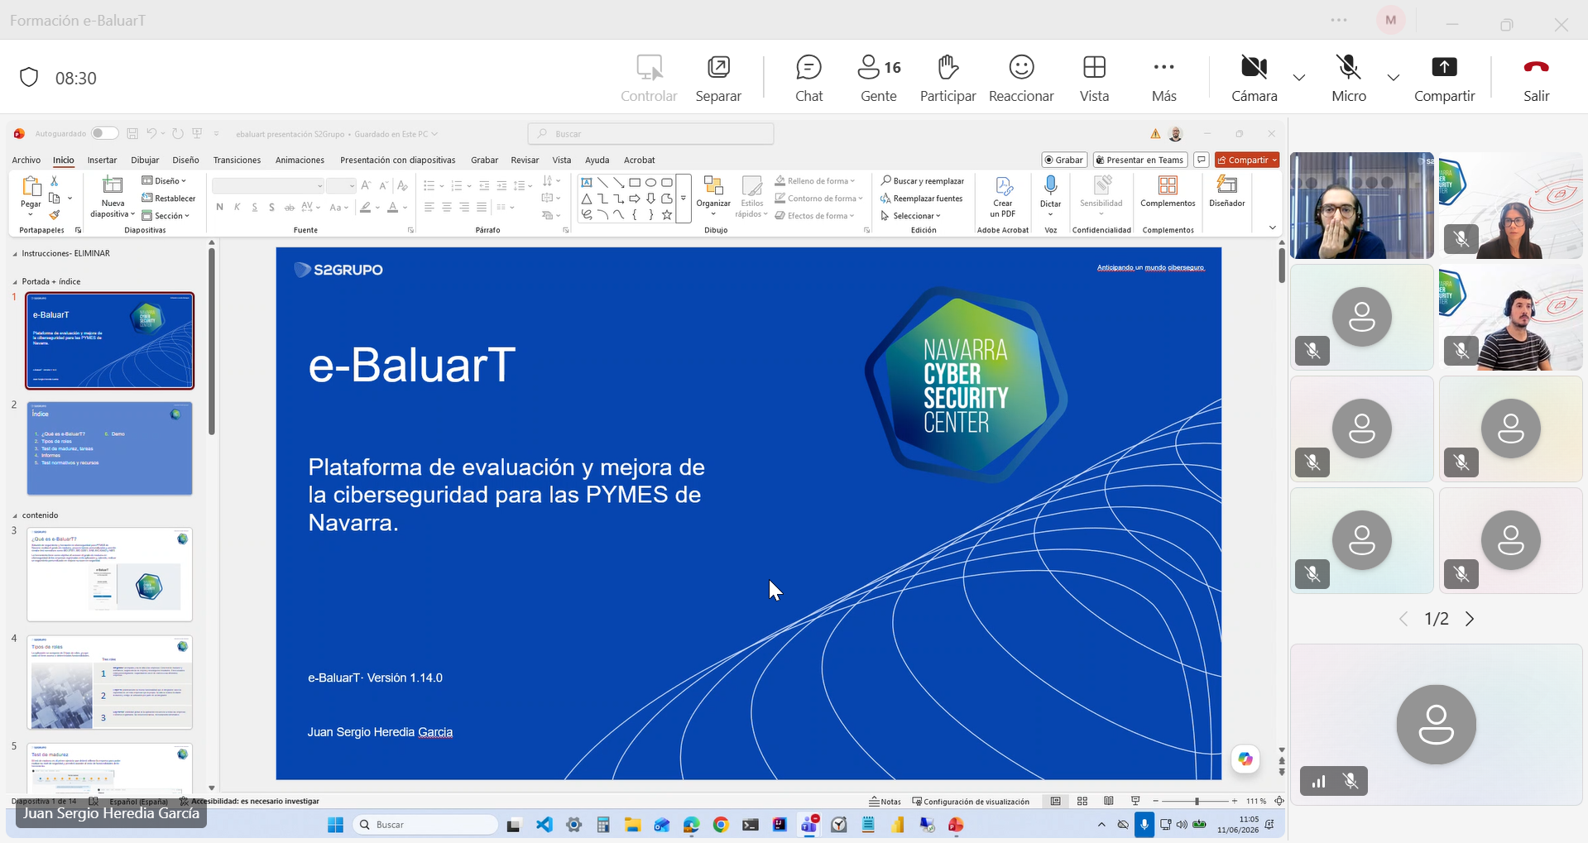Open the Vista layout options
This screenshot has height=843, width=1588.
tap(1094, 79)
